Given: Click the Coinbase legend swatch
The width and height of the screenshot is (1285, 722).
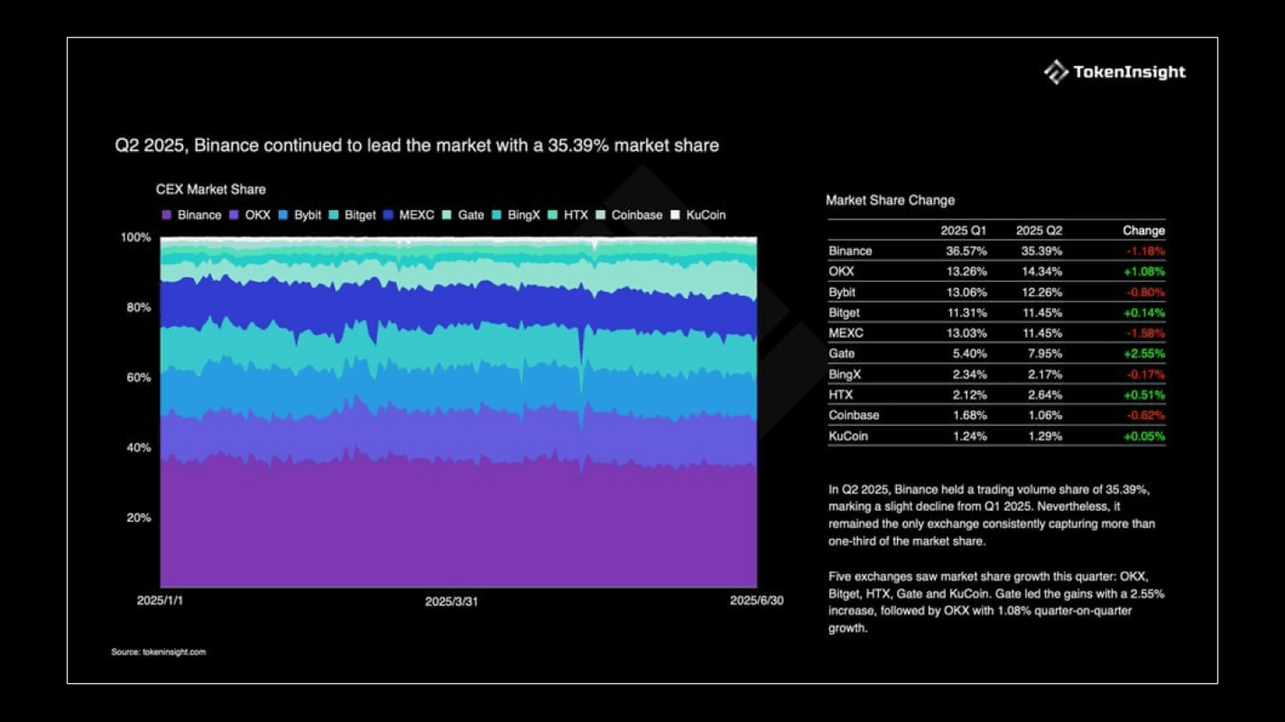Looking at the screenshot, I should pos(600,215).
